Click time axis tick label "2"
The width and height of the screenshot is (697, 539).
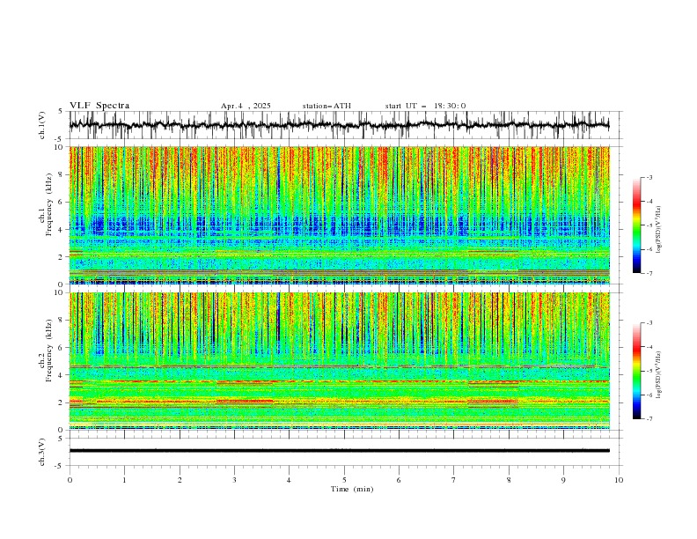click(180, 480)
